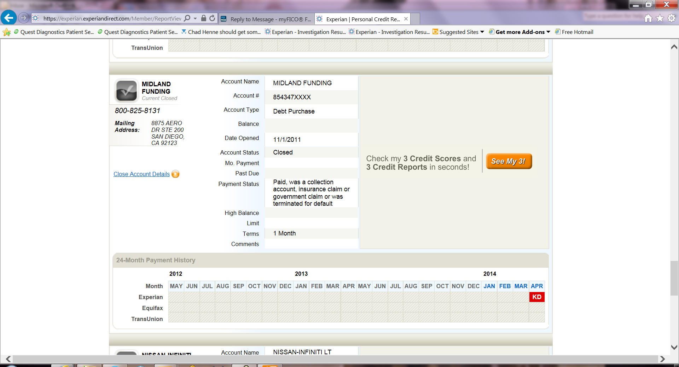Click the horizontal scrollbar right arrow
This screenshot has width=679, height=367.
(x=662, y=359)
